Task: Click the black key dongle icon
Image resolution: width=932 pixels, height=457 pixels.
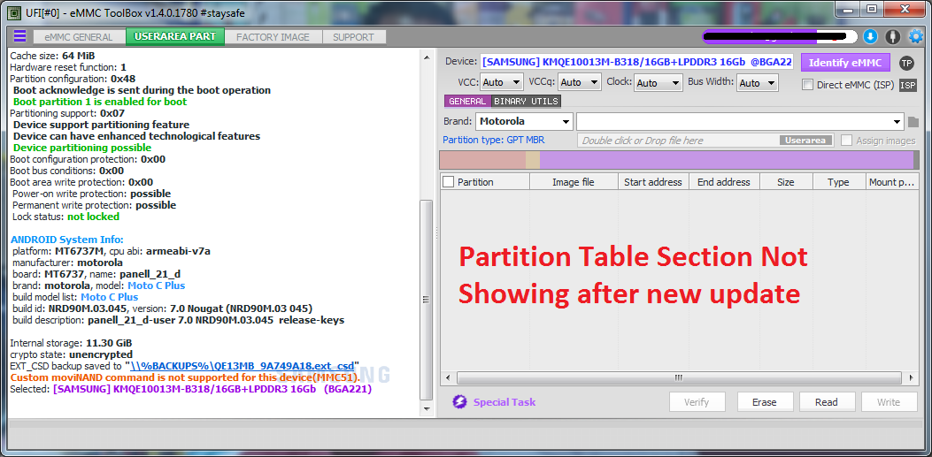Action: 893,37
